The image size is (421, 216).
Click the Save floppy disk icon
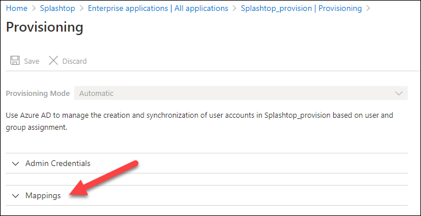tap(15, 61)
